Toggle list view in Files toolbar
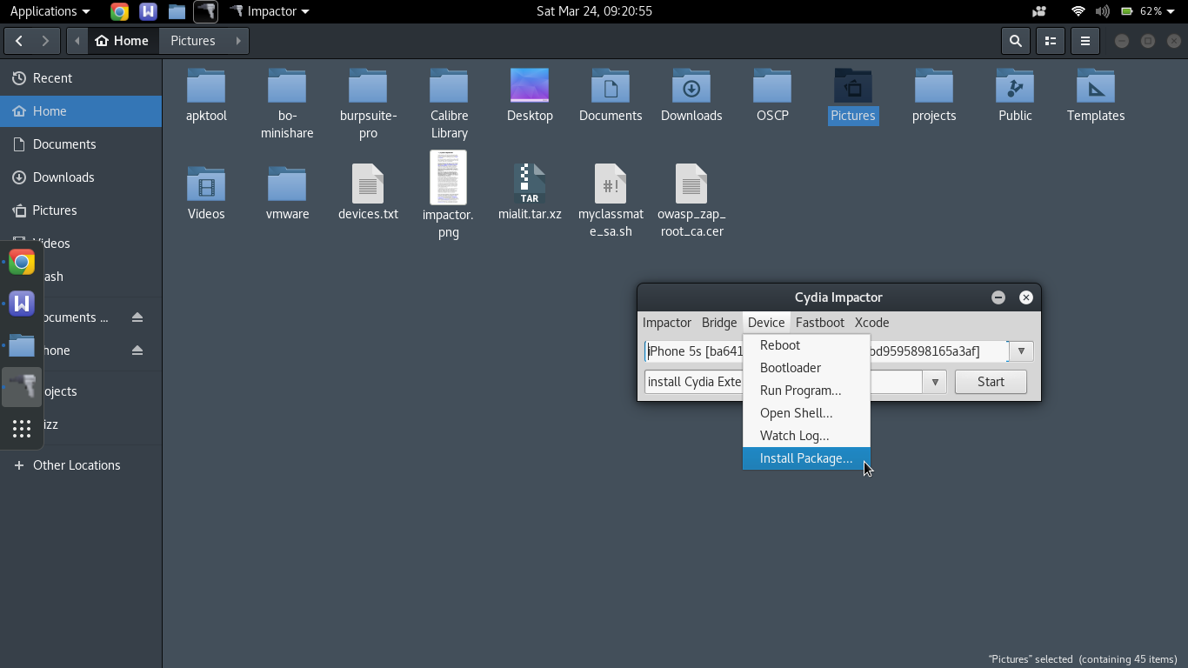1188x668 pixels. pyautogui.click(x=1051, y=41)
